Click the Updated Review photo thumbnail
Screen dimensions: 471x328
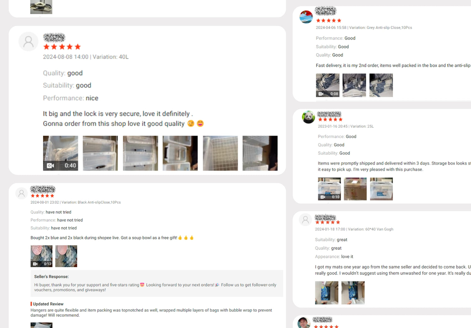(41, 325)
